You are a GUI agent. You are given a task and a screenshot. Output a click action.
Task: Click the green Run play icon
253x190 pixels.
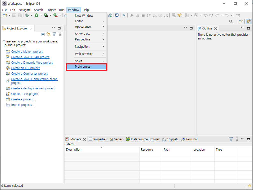tap(37, 15)
